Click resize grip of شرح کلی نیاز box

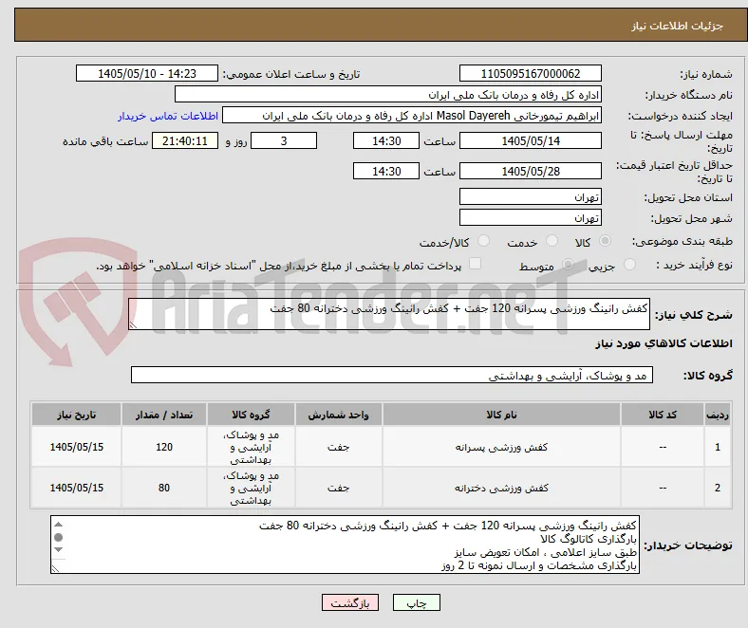133,324
